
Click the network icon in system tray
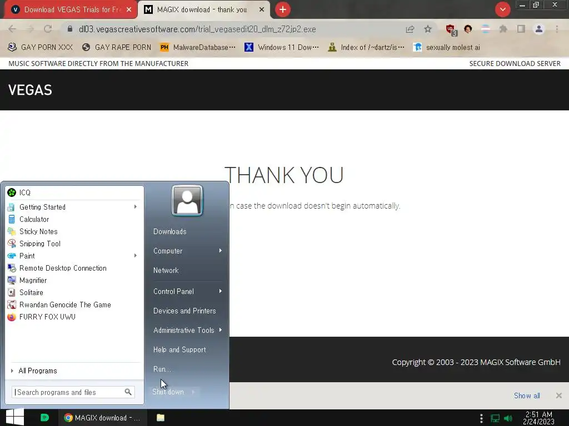click(495, 418)
